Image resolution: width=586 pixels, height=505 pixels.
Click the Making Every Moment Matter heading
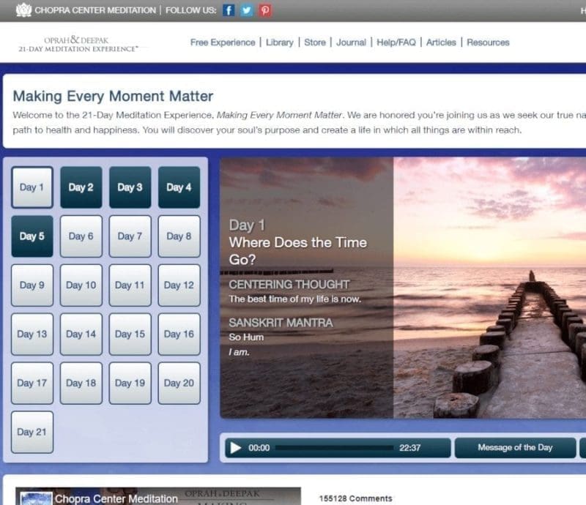[113, 96]
